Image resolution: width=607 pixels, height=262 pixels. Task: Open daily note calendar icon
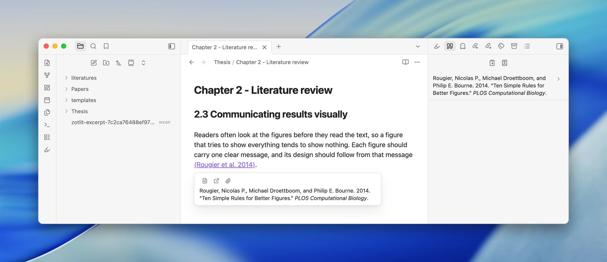[47, 100]
